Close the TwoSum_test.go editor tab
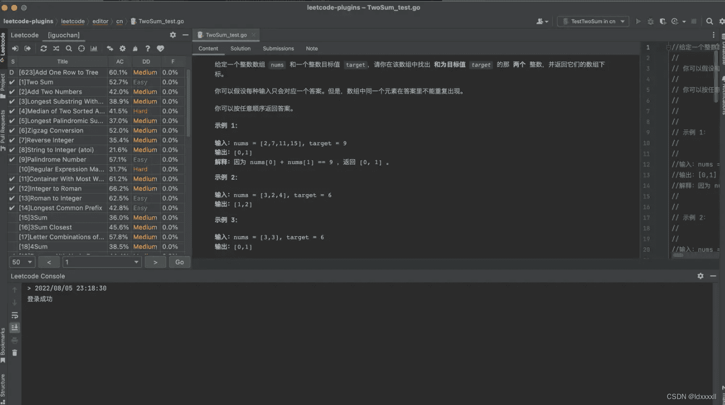 click(253, 35)
